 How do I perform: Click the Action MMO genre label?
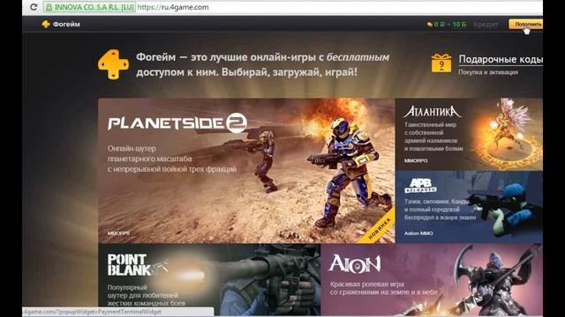418,233
